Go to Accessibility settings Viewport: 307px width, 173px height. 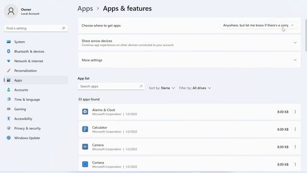pyautogui.click(x=36, y=119)
